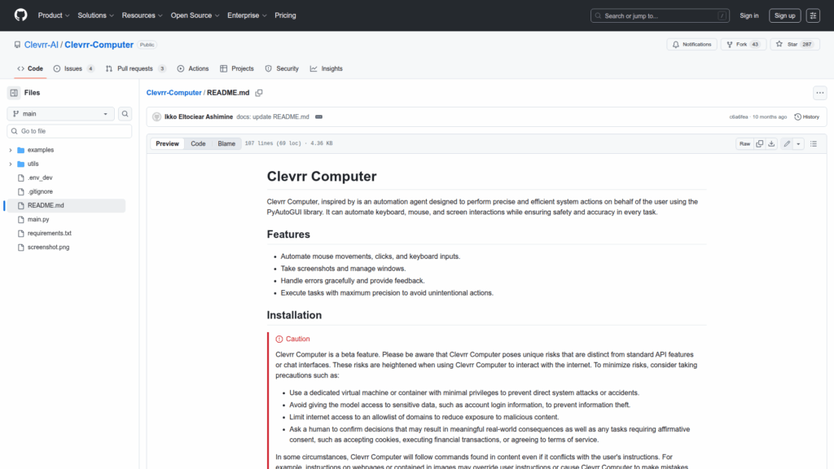Open the .gitignore file
834x469 pixels.
pyautogui.click(x=40, y=191)
